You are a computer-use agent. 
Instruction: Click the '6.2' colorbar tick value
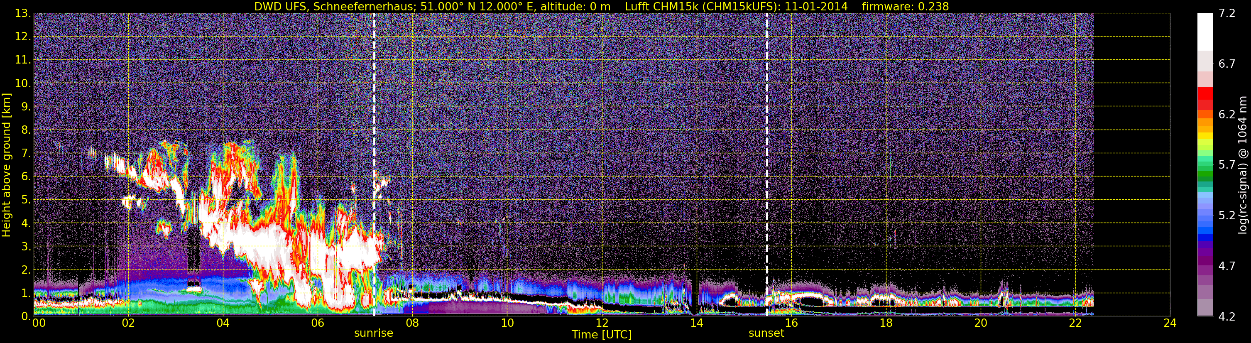click(x=1227, y=115)
